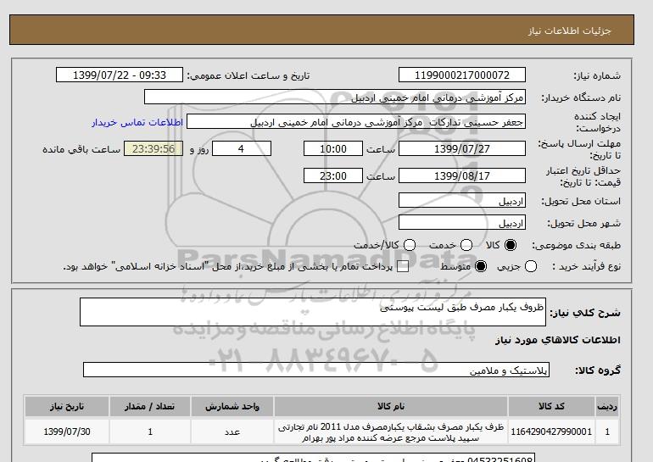This screenshot has height=462, width=653.
Task: Choose the جزیی purchase type radio
Action: click(531, 266)
